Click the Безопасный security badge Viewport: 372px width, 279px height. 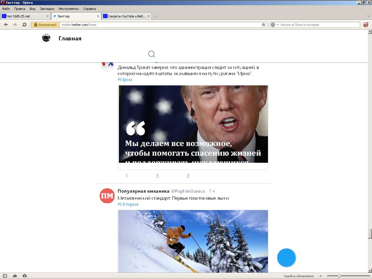coord(45,25)
